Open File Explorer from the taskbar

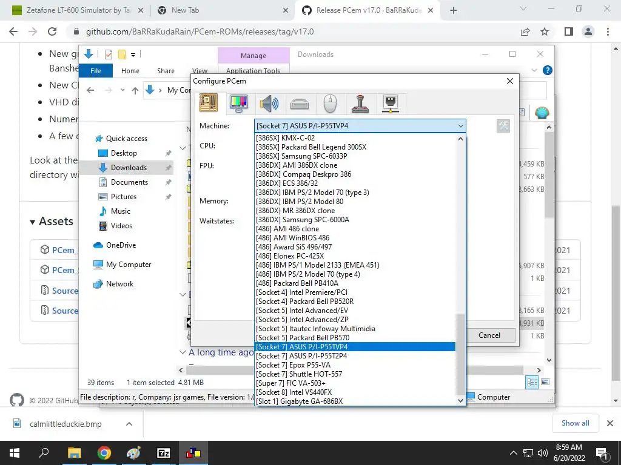click(74, 453)
